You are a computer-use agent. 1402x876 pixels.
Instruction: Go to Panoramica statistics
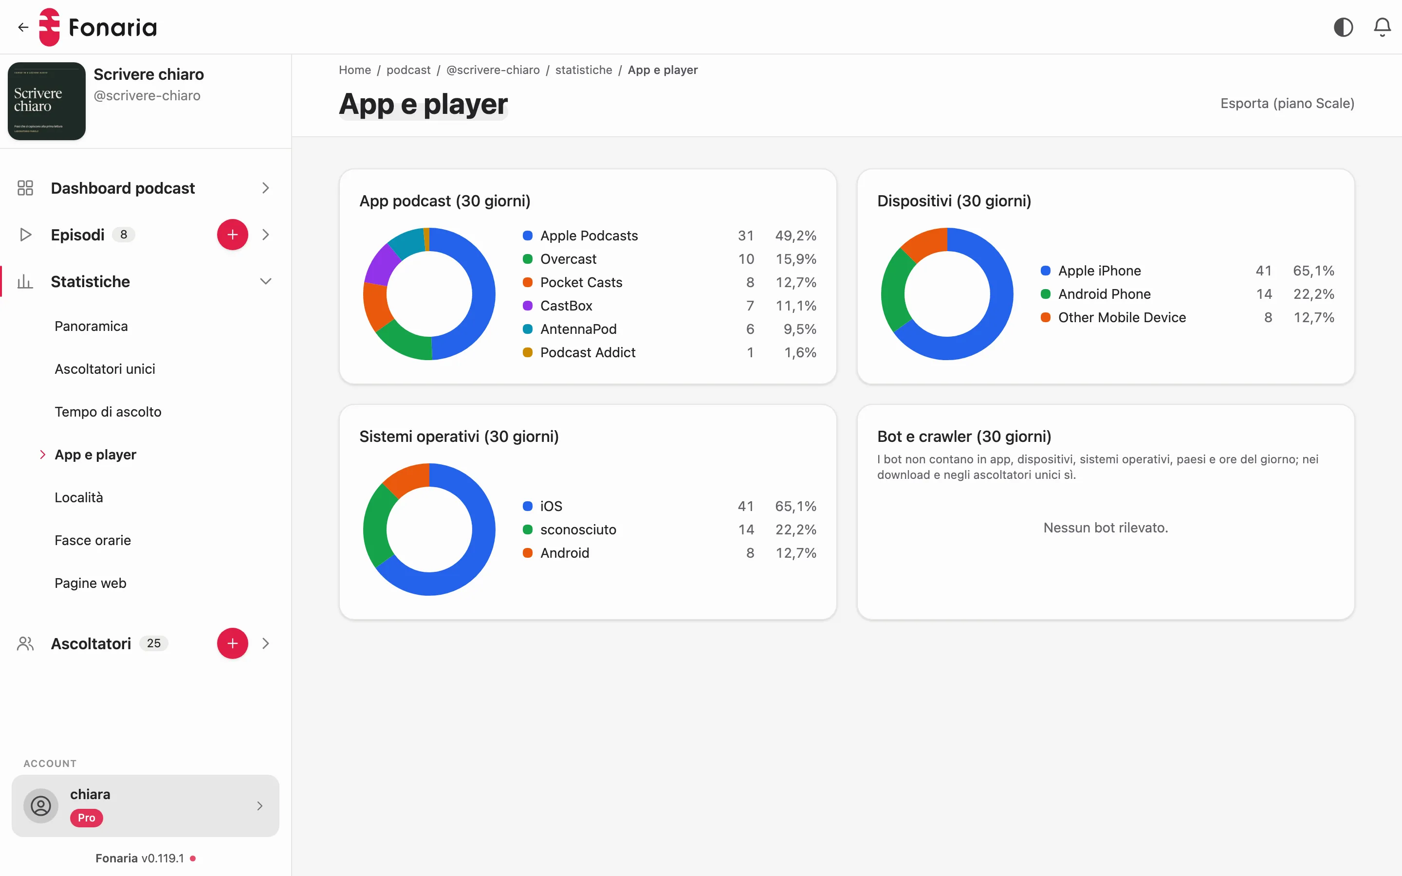91,326
